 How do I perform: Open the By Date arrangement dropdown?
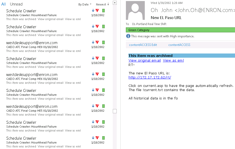pyautogui.click(x=85, y=4)
